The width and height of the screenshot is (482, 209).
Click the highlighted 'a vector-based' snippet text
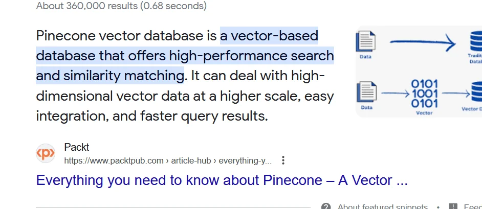pos(269,36)
